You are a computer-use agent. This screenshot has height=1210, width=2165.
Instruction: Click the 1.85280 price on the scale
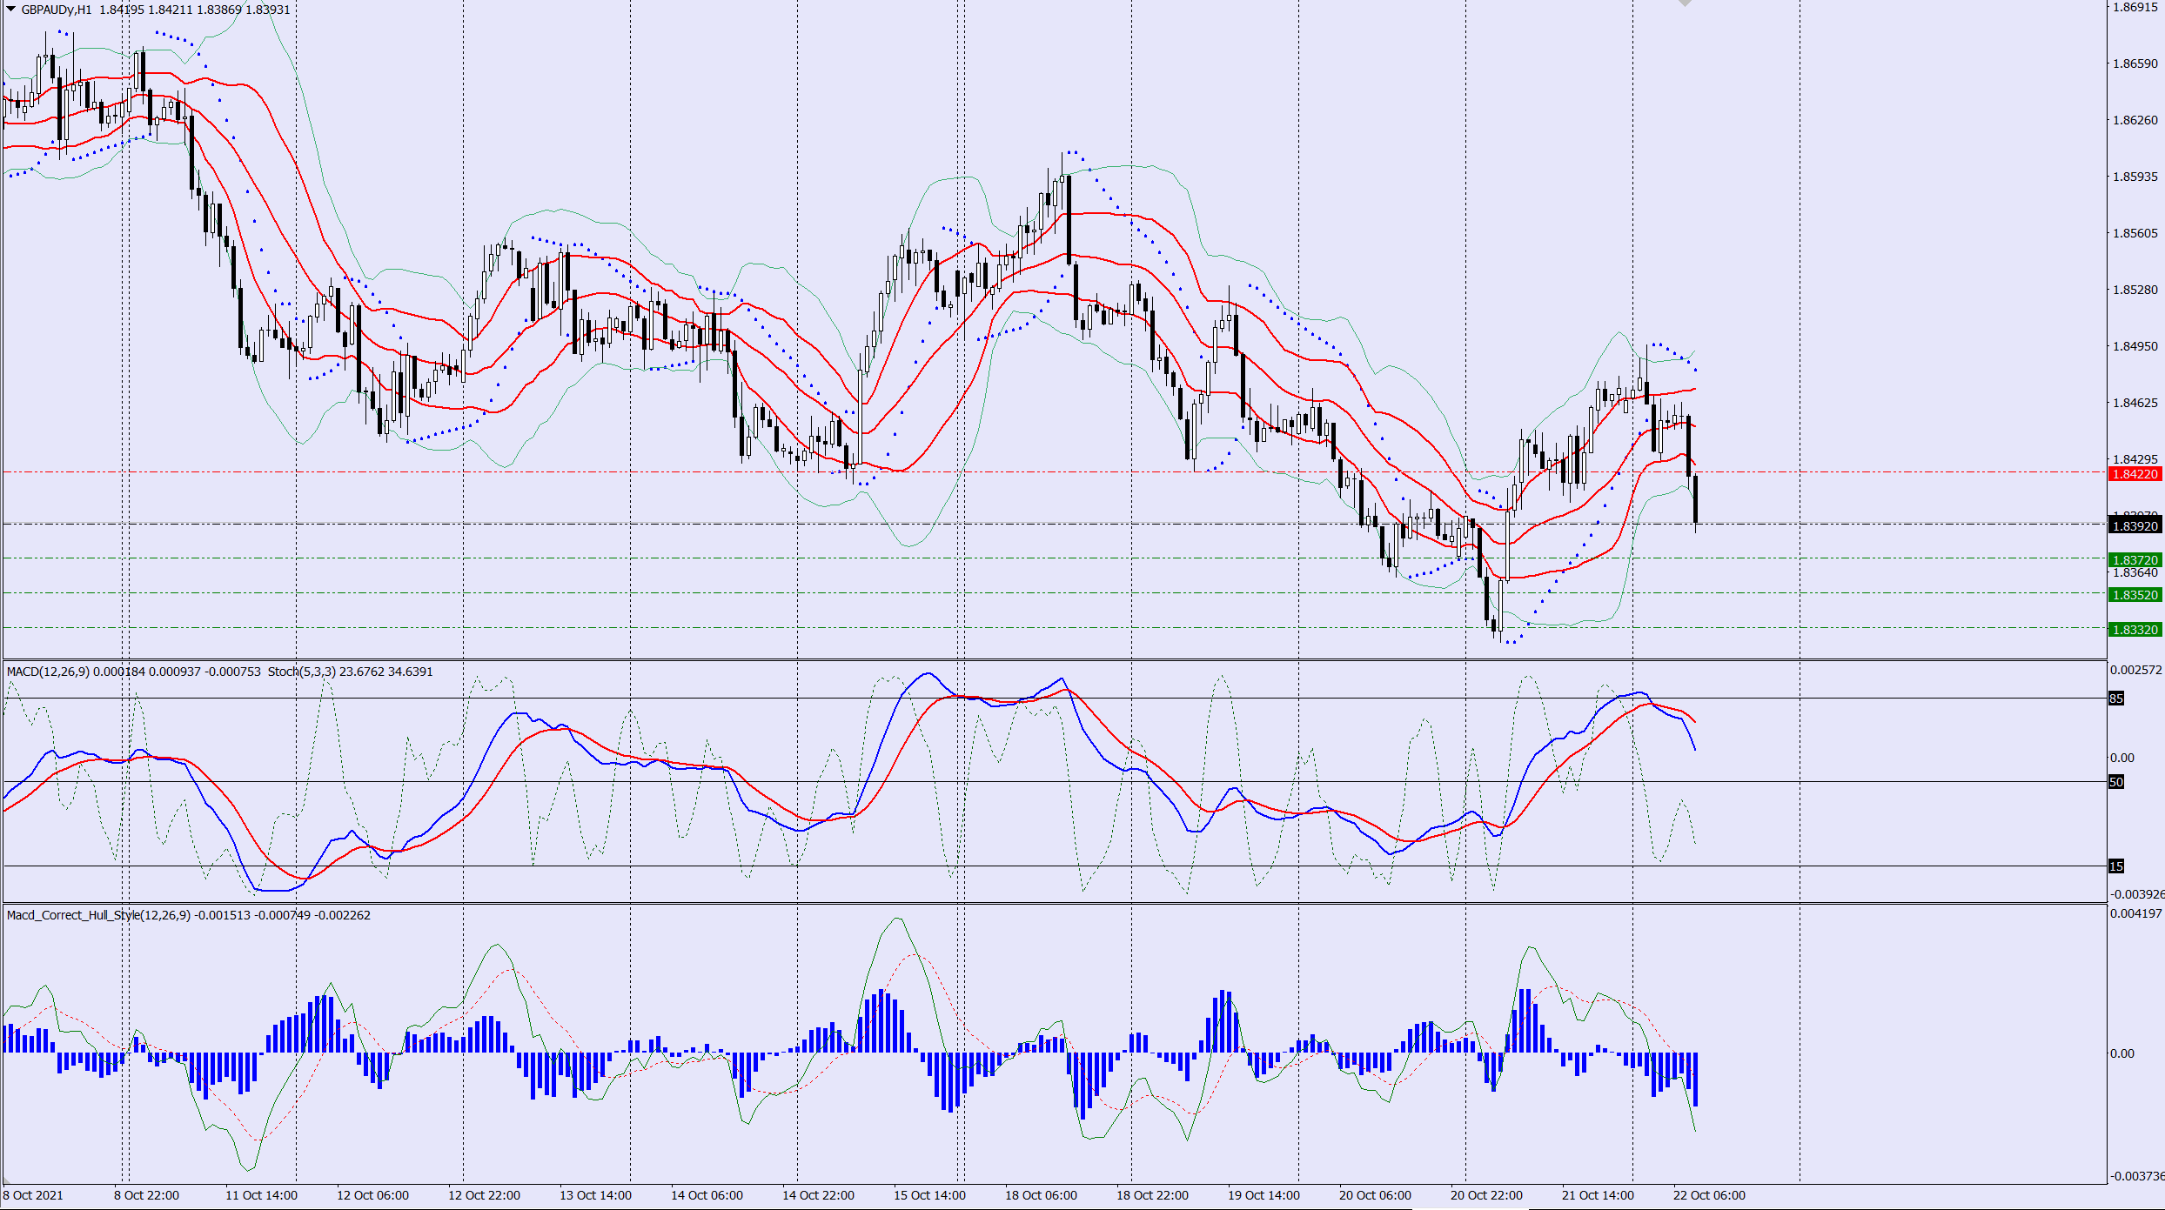2135,290
